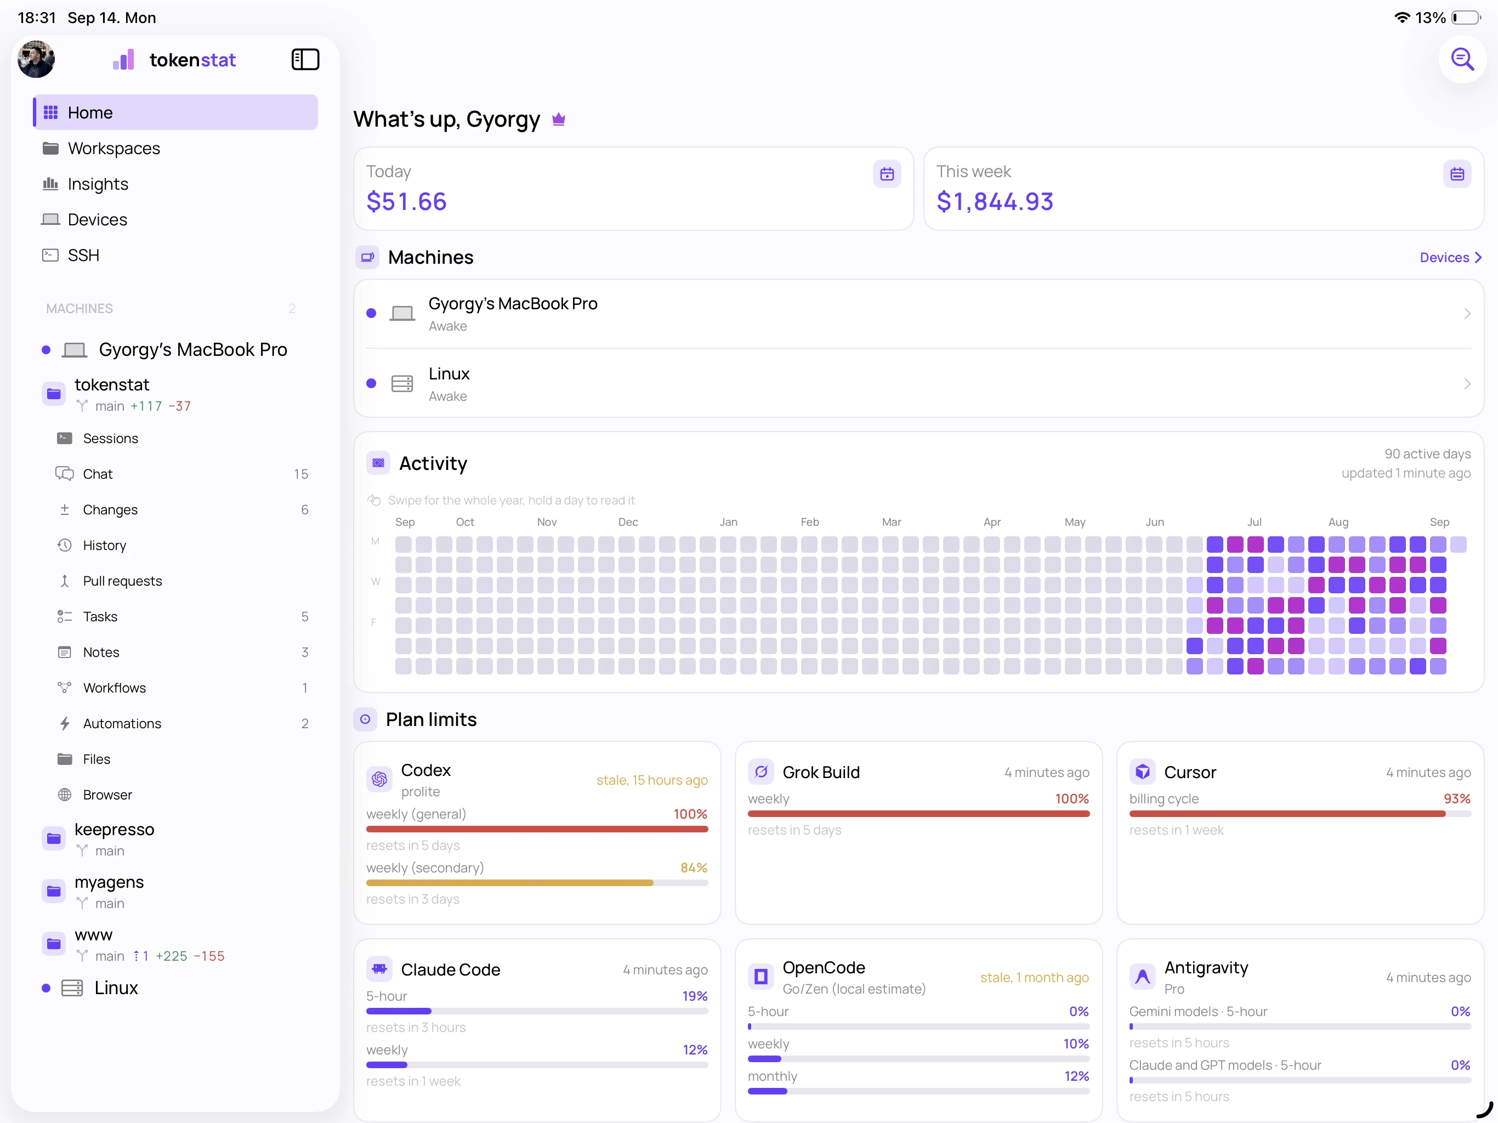
Task: Open Workspaces in the sidebar
Action: pyautogui.click(x=175, y=149)
